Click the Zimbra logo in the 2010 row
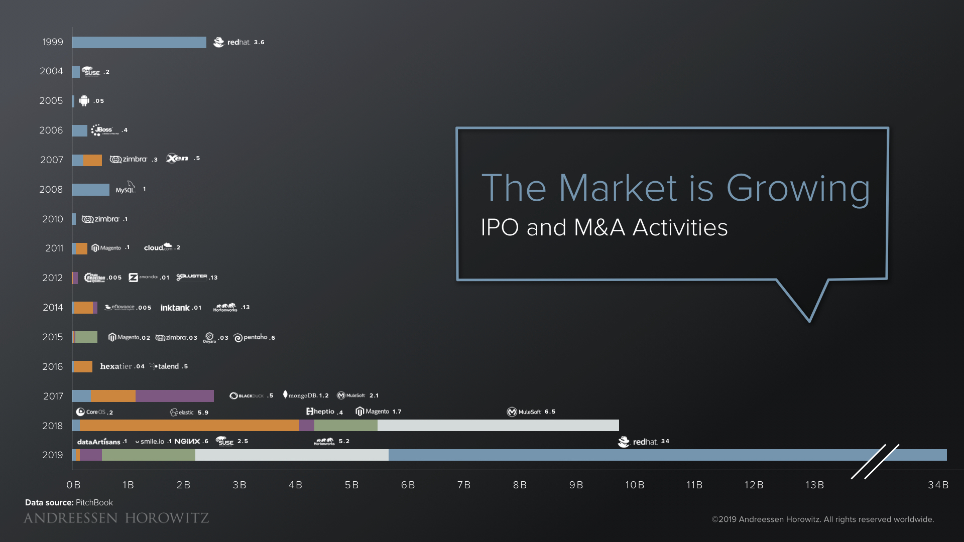The height and width of the screenshot is (542, 964). tap(100, 219)
